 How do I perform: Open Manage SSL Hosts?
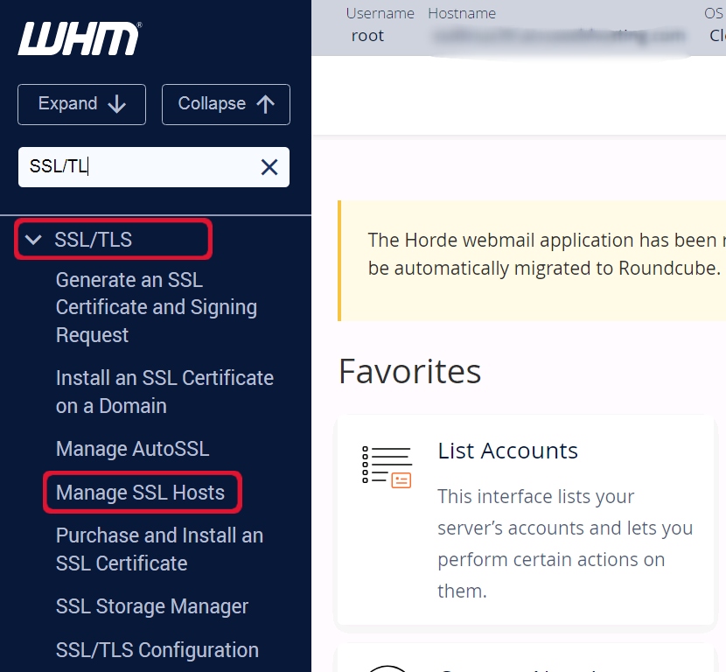[x=142, y=492]
